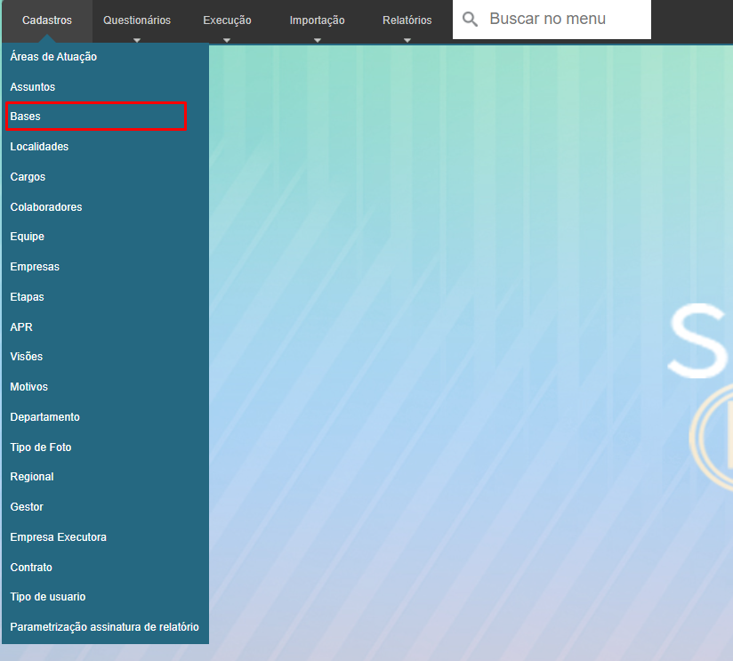
Task: Open the Cadastros menu
Action: (47, 20)
